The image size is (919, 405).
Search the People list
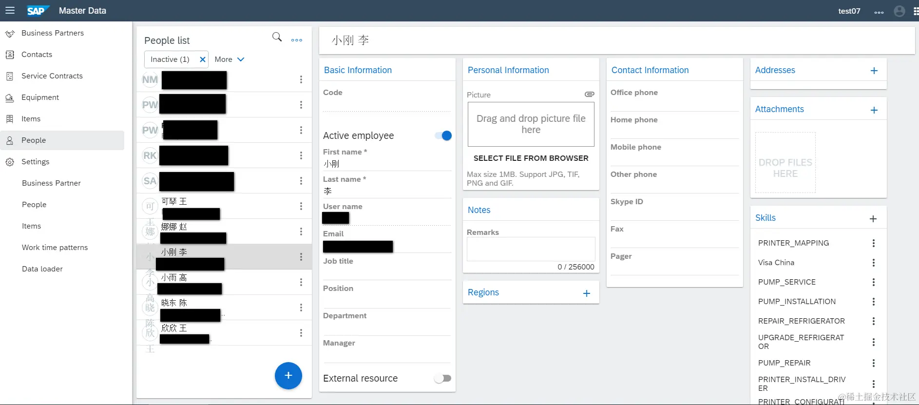pos(277,37)
